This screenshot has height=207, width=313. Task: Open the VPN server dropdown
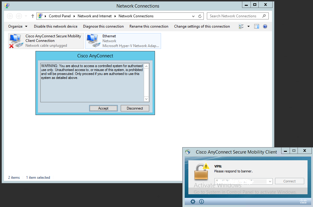click(x=270, y=181)
